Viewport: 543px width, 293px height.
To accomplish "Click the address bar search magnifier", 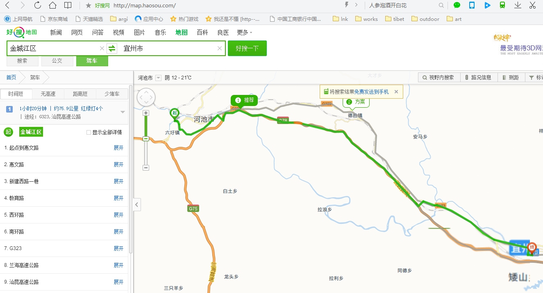I will 441,5.
